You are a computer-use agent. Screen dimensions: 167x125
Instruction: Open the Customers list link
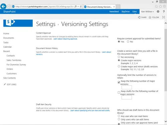point(12,74)
